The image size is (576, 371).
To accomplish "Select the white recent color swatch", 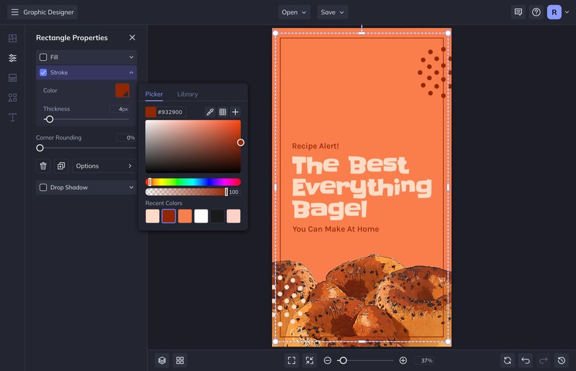I will pos(201,216).
